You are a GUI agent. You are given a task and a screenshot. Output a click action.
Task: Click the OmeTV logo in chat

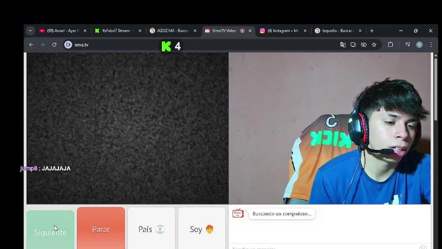coord(238,213)
